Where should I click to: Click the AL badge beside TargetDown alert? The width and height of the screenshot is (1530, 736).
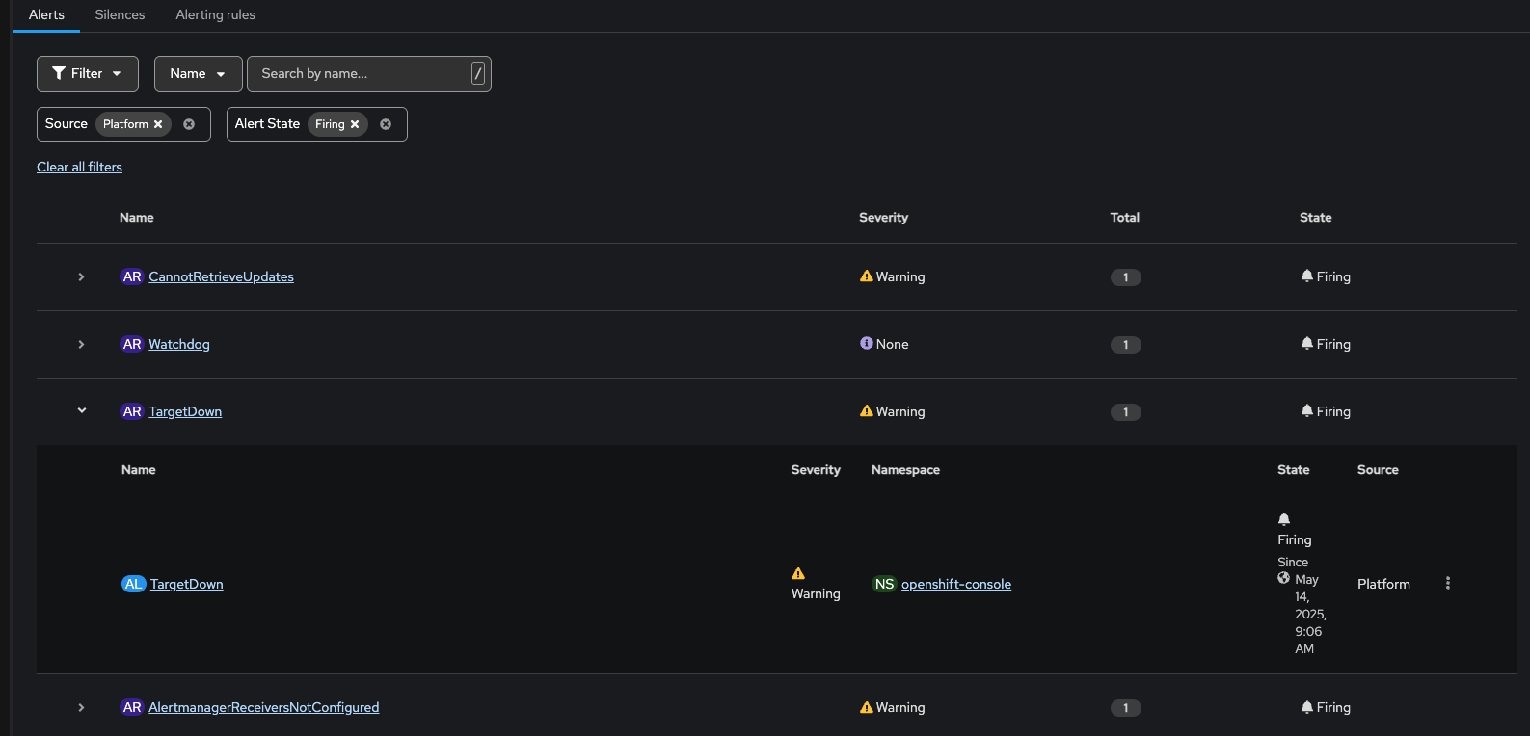133,584
